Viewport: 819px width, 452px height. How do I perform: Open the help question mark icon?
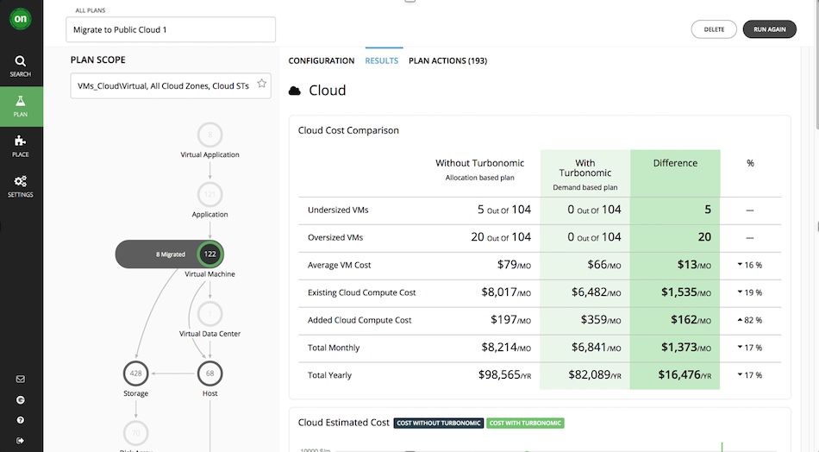pyautogui.click(x=21, y=420)
